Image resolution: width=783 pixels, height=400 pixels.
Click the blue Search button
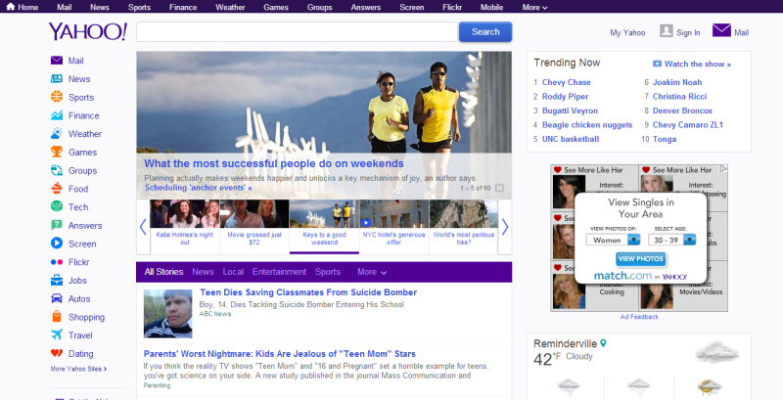[485, 32]
